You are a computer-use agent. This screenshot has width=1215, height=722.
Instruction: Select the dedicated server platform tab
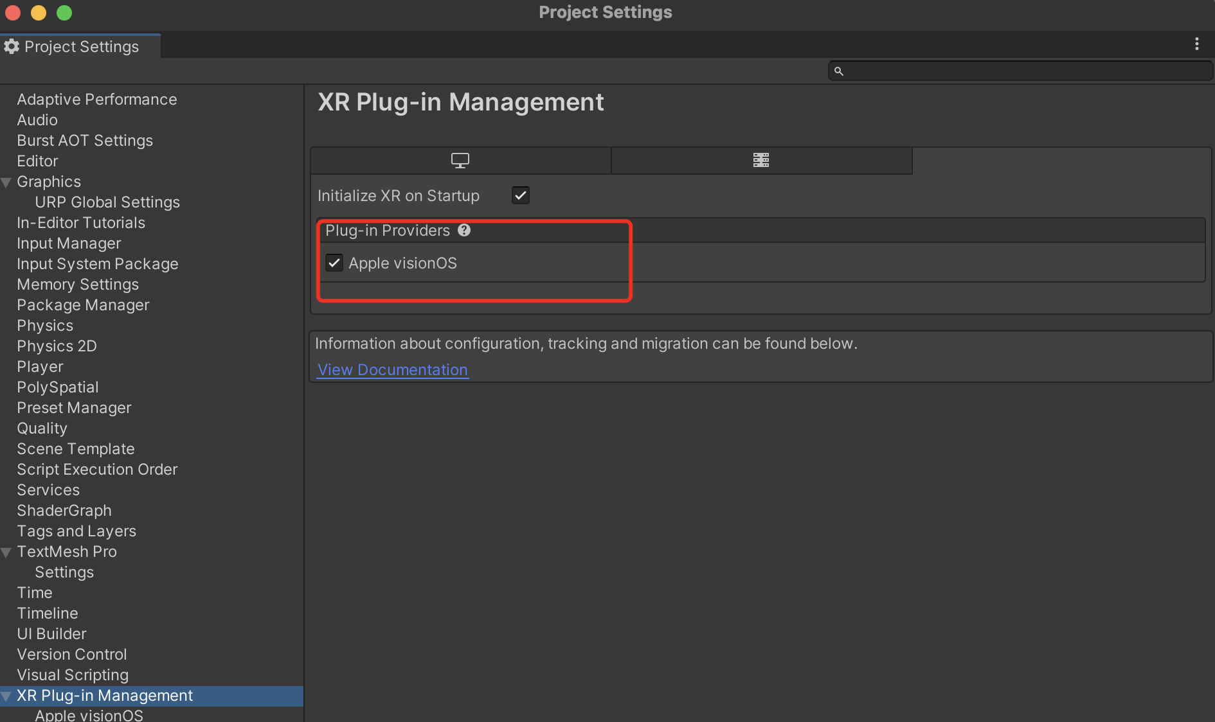tap(761, 161)
